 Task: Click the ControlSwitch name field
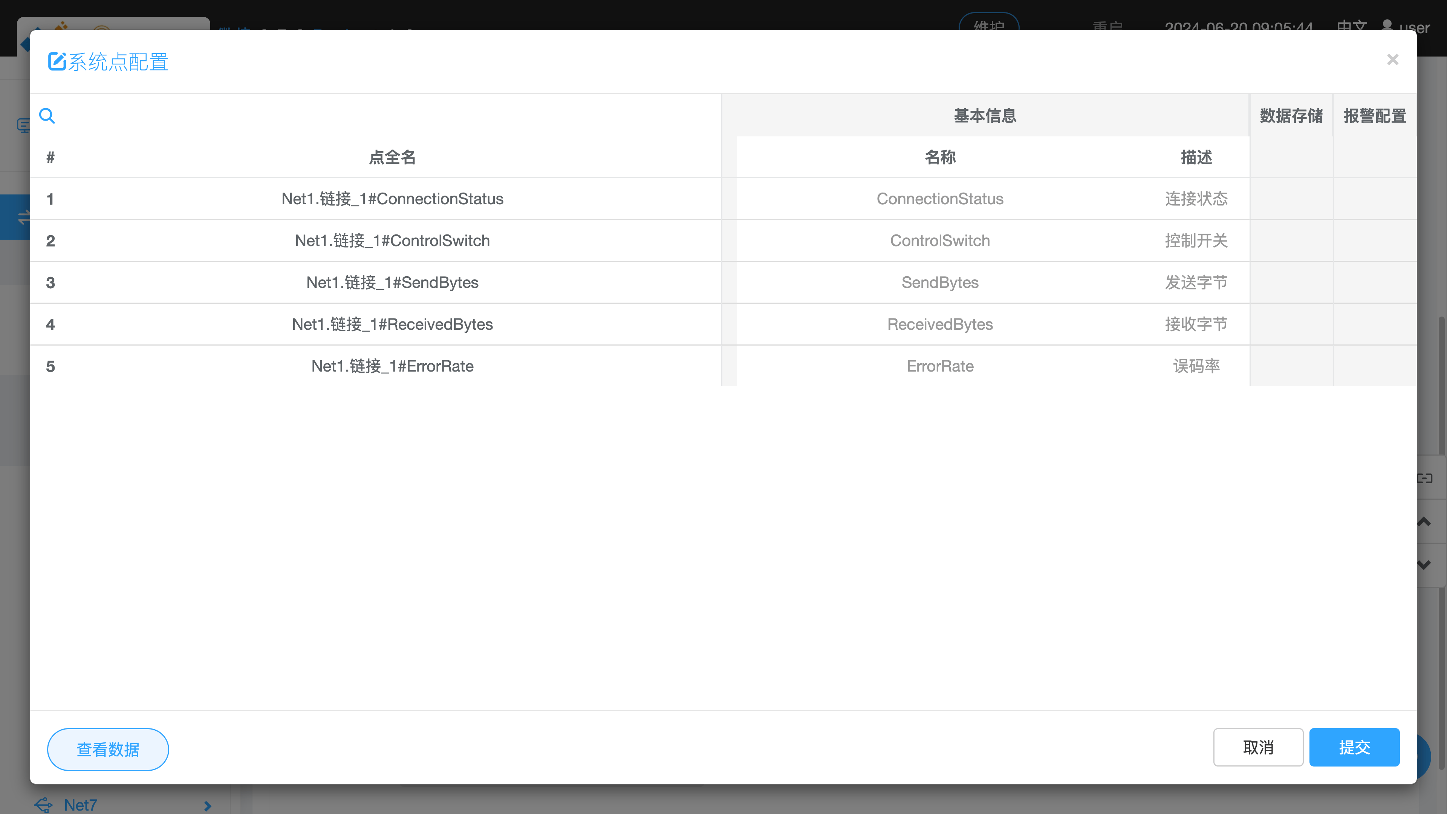pyautogui.click(x=940, y=240)
